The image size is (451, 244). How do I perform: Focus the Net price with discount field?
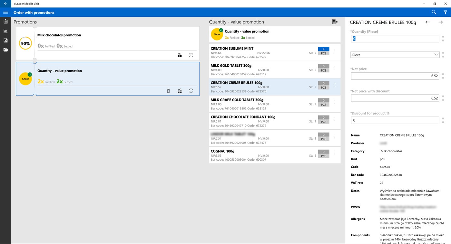[x=395, y=98]
